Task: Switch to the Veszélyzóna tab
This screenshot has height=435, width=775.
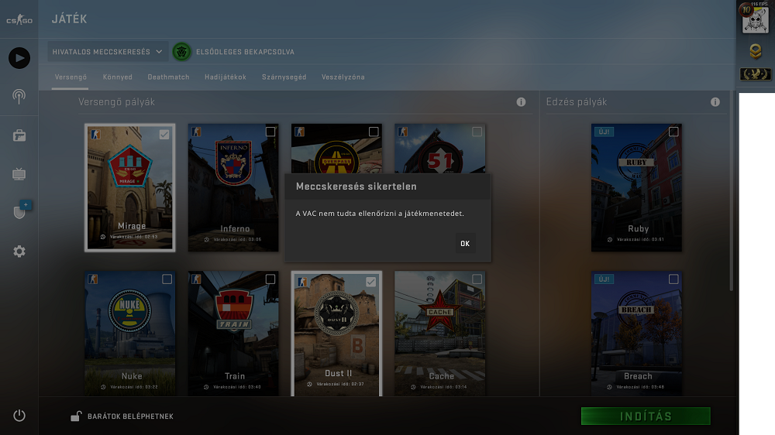Action: click(343, 77)
